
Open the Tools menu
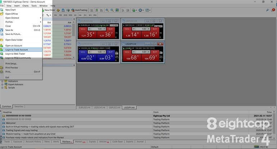click(x=34, y=6)
